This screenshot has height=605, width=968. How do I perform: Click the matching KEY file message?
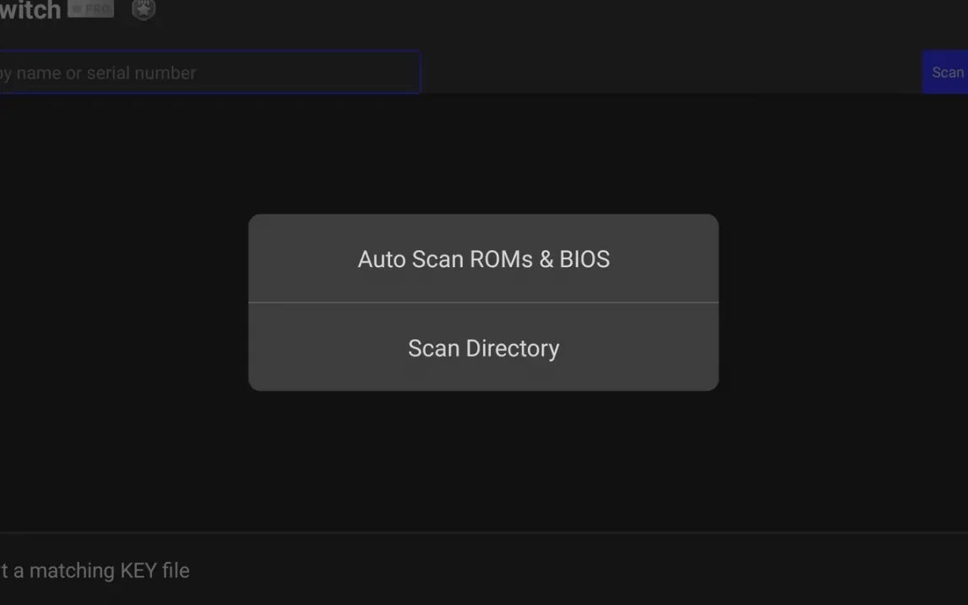95,570
